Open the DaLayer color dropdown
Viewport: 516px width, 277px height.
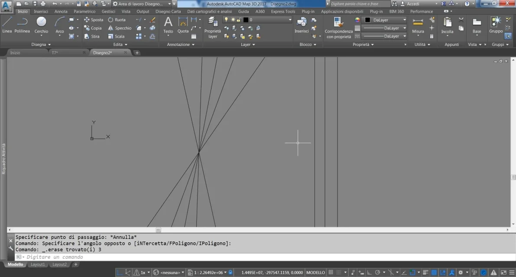[405, 20]
